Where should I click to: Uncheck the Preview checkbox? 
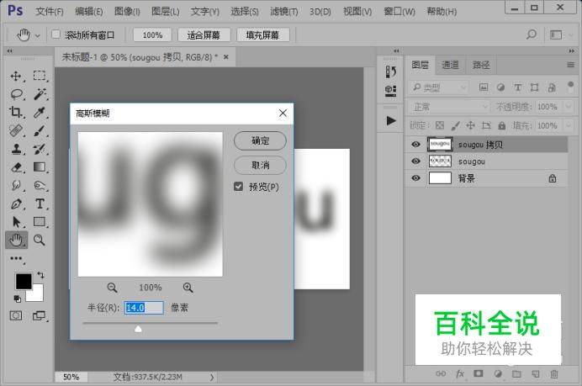coord(238,187)
